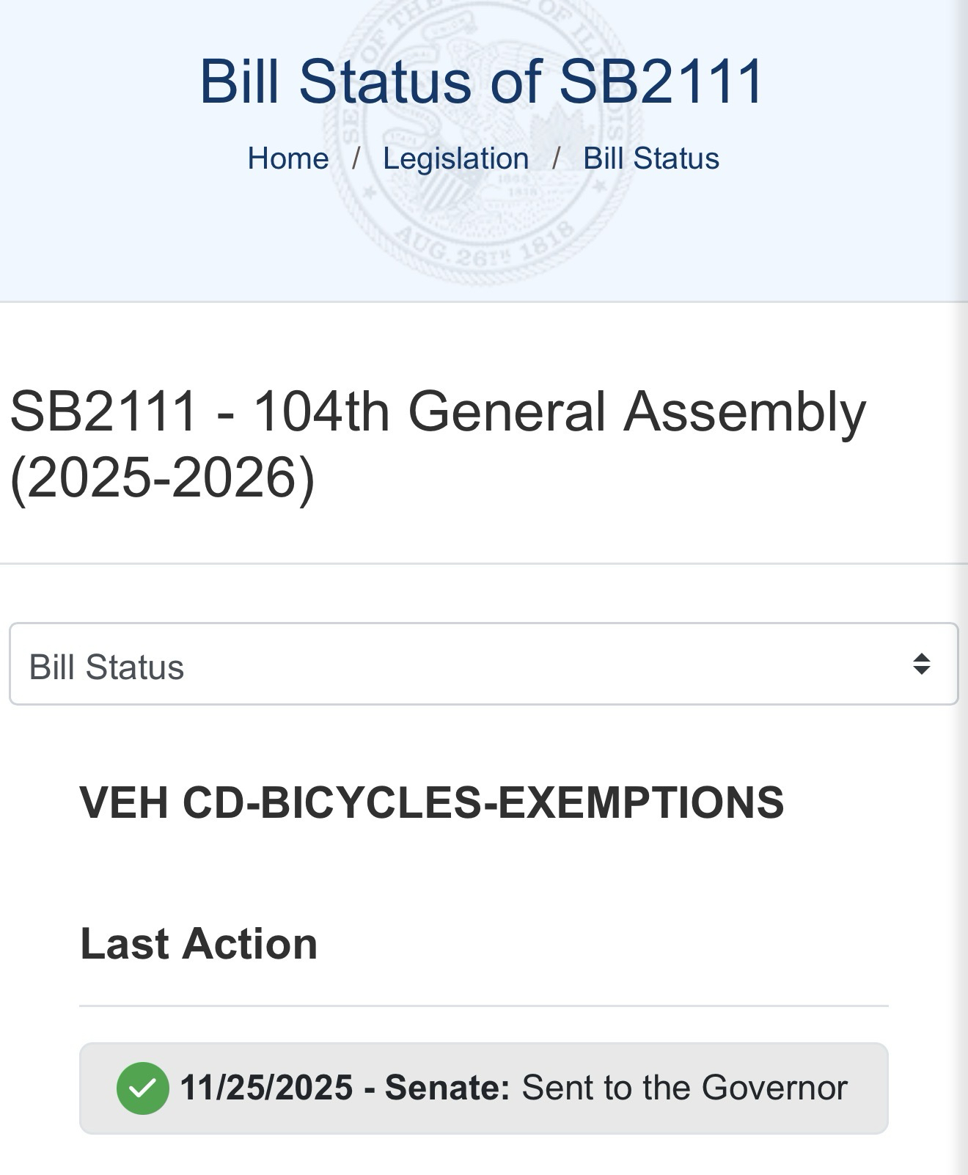Open the Bill Status dropdown selector
The width and height of the screenshot is (968, 1175).
pos(483,665)
